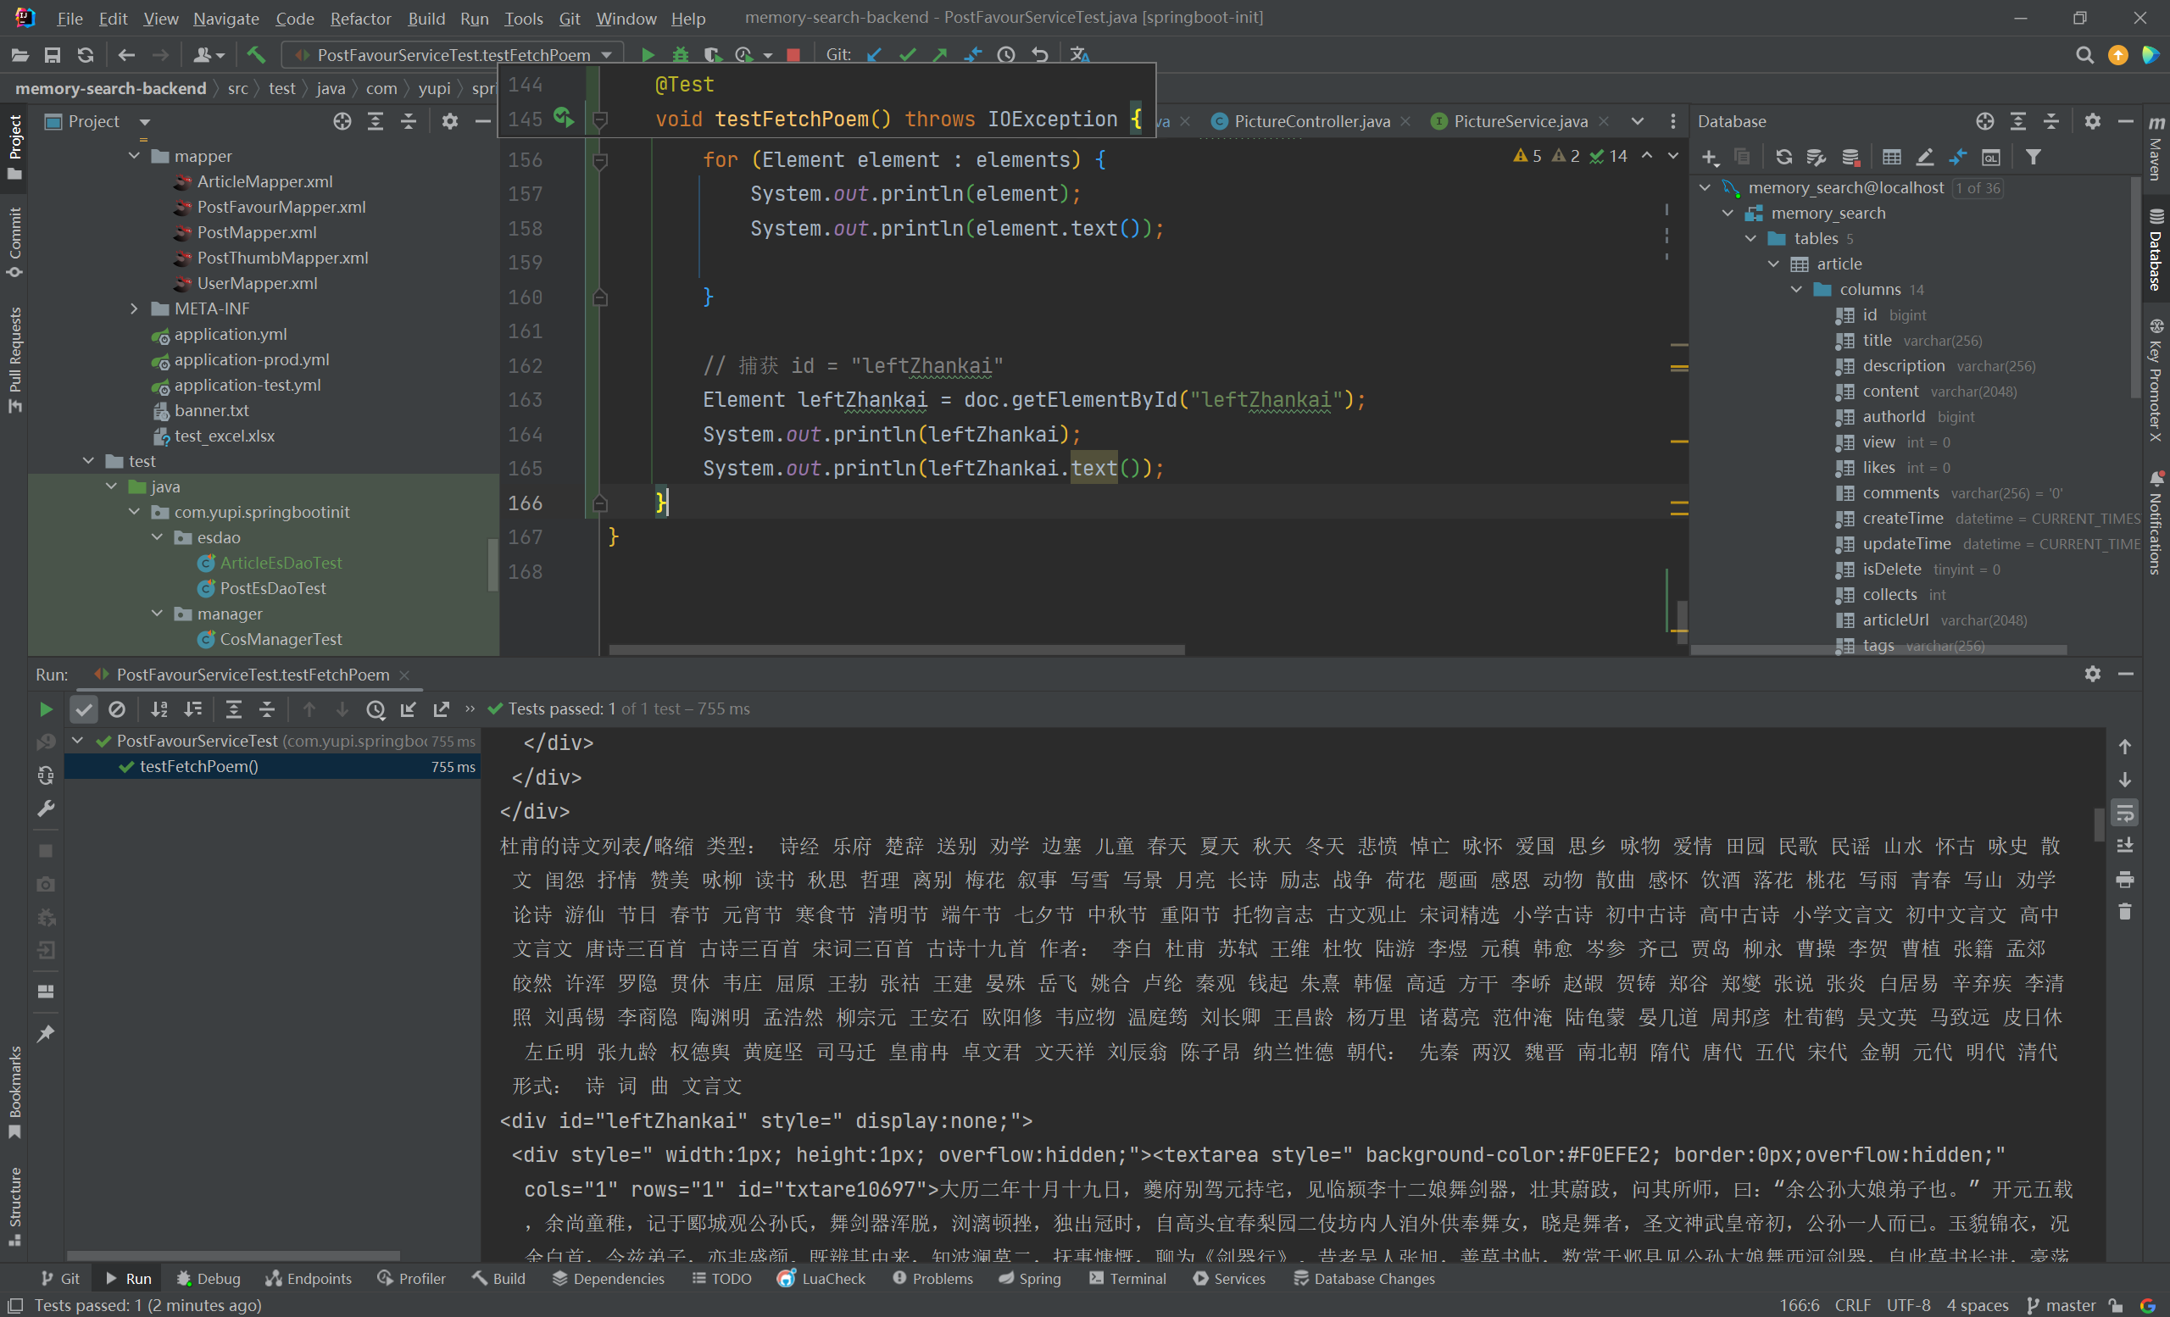Toggle show ignored tests

pos(116,709)
